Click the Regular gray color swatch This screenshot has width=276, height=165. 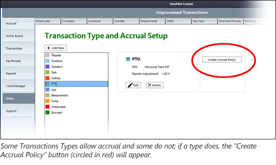pos(47,55)
